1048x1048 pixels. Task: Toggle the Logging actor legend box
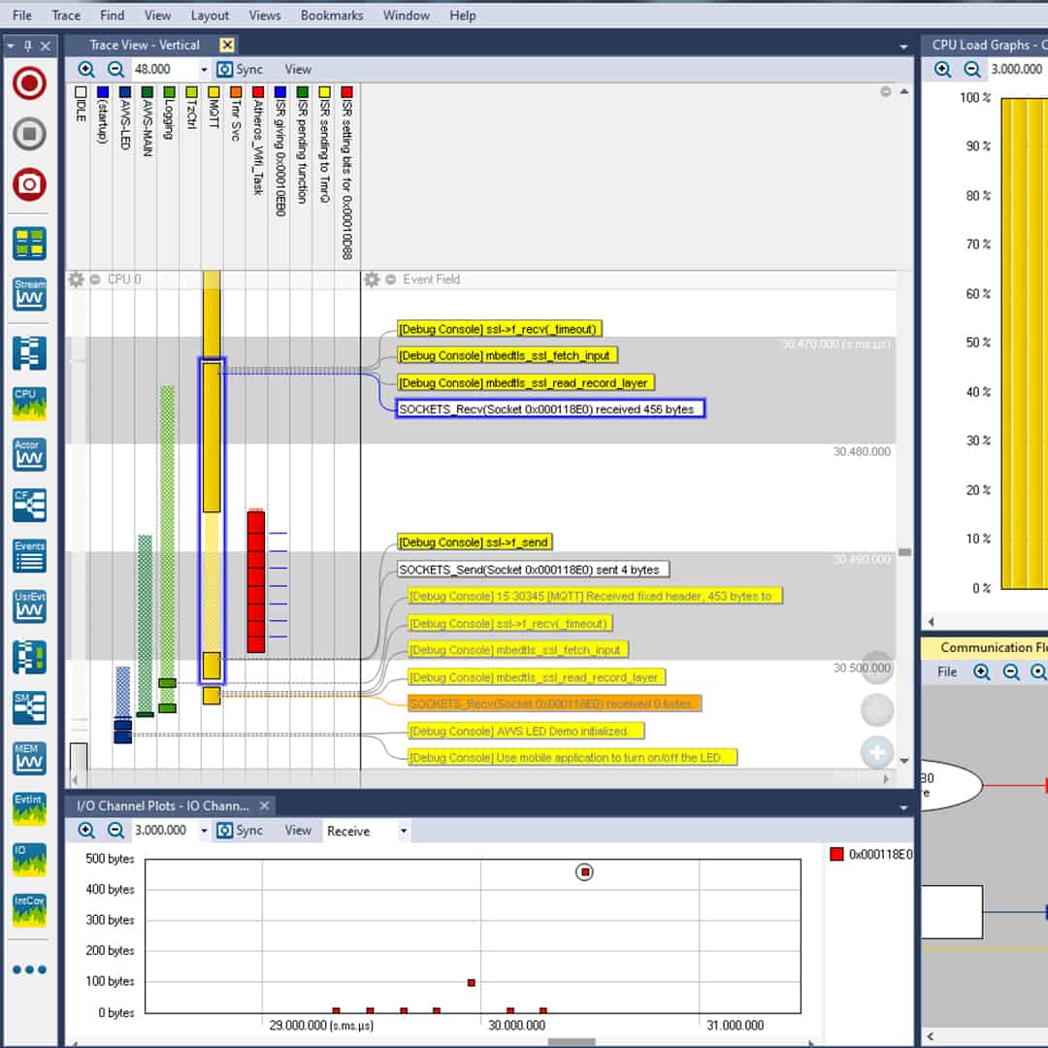[169, 91]
